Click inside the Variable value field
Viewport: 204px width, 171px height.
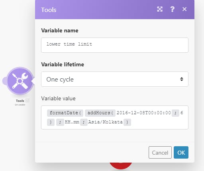(115, 117)
